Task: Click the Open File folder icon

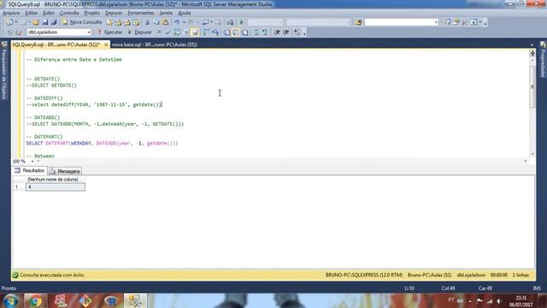Action: [x=36, y=22]
